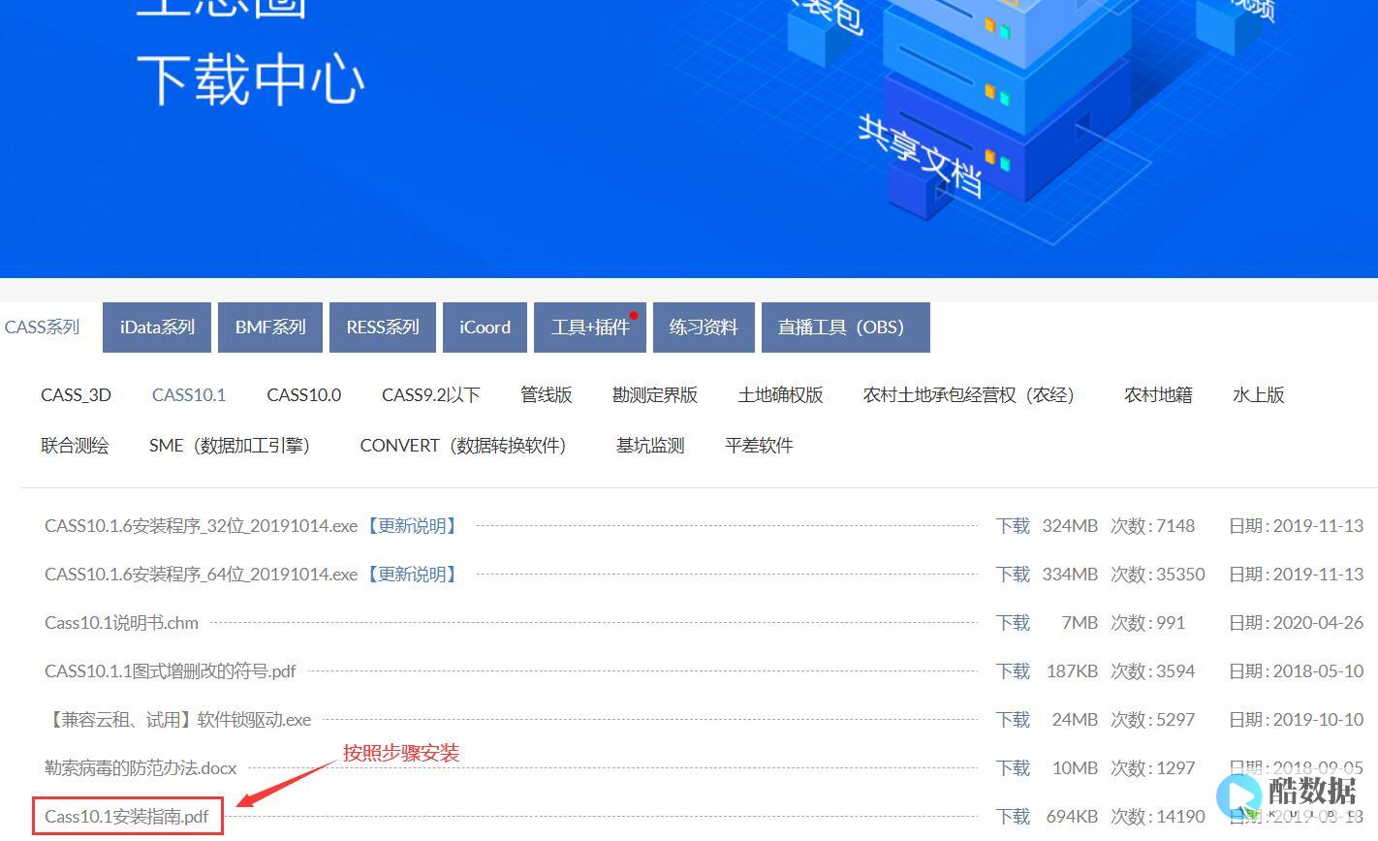This screenshot has width=1378, height=841.
Task: Click date 日期: 2020-04-26
Action: (x=1296, y=623)
